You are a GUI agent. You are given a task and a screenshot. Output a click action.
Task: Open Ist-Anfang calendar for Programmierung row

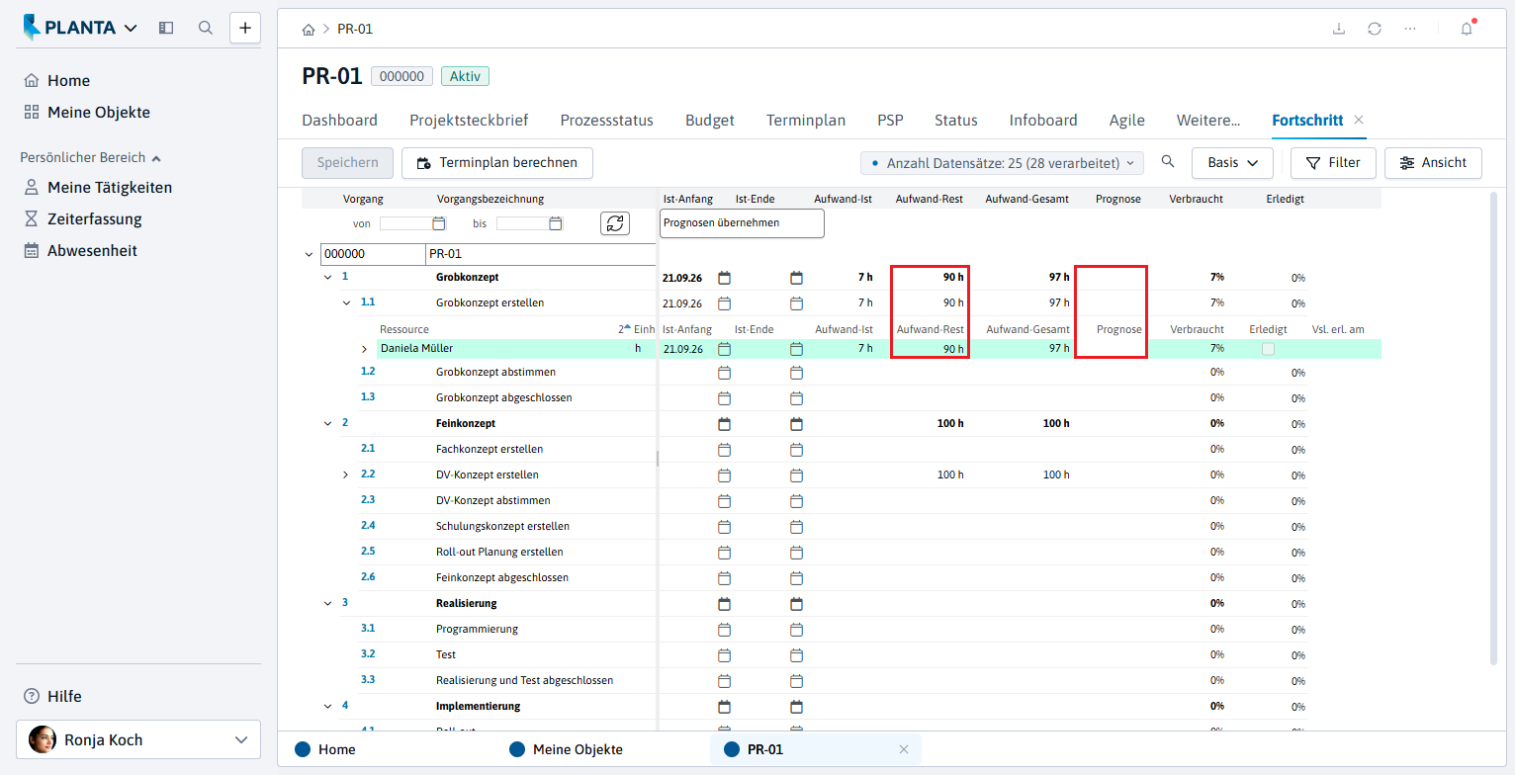click(x=724, y=629)
